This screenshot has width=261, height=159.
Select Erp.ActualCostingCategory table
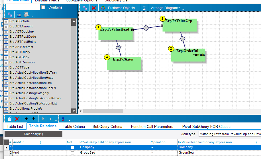(29, 93)
